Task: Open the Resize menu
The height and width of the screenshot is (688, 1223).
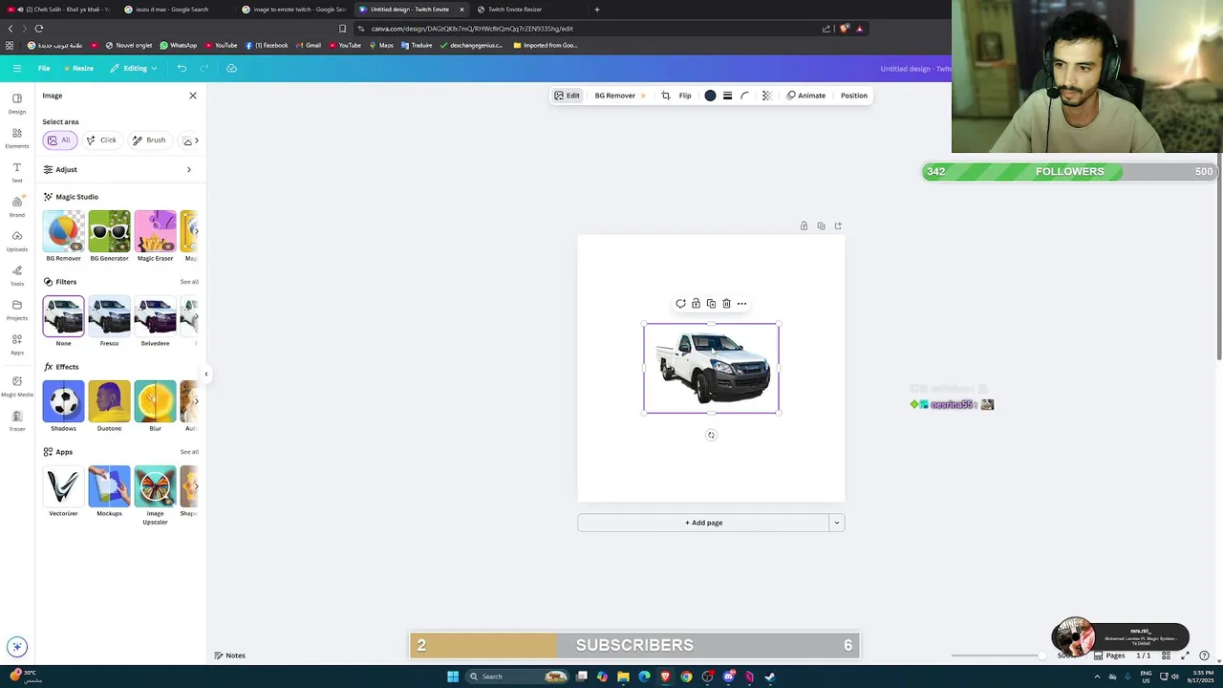Action: [78, 68]
